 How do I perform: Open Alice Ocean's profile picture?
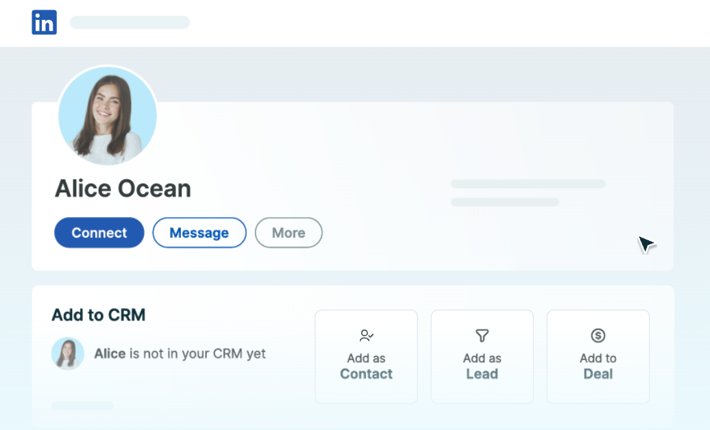tap(108, 116)
